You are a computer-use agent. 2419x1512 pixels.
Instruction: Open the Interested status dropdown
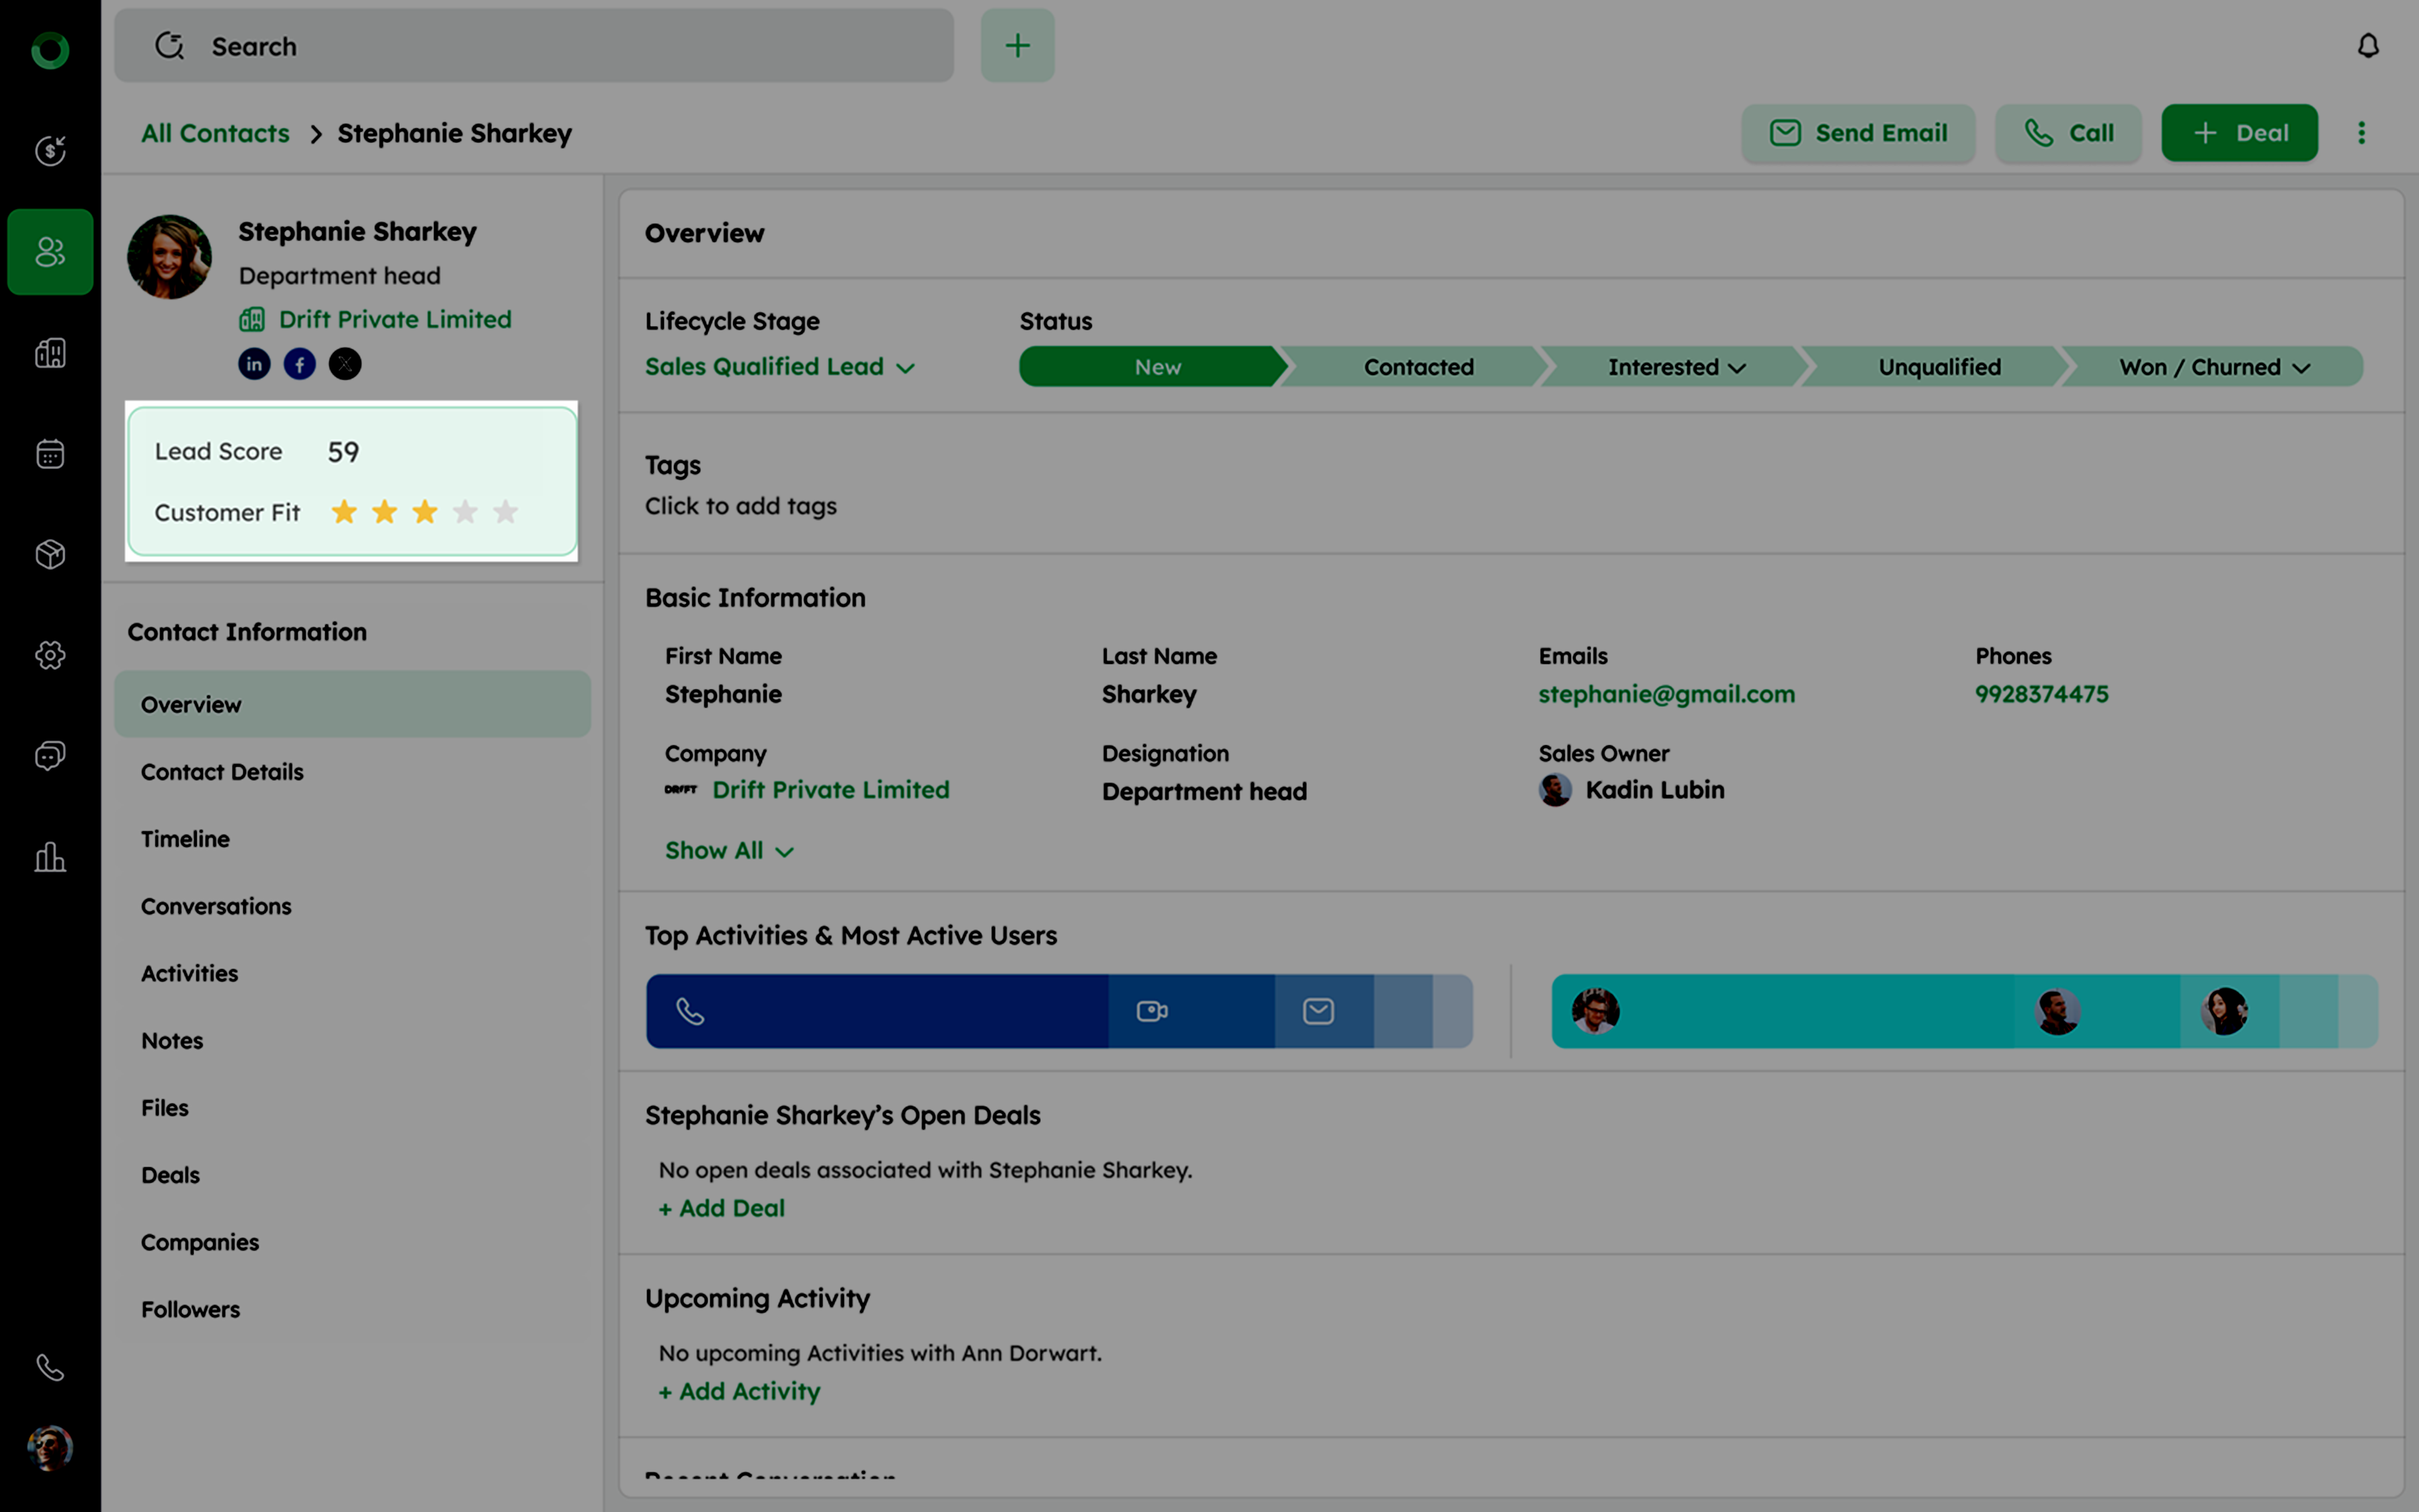point(1677,367)
